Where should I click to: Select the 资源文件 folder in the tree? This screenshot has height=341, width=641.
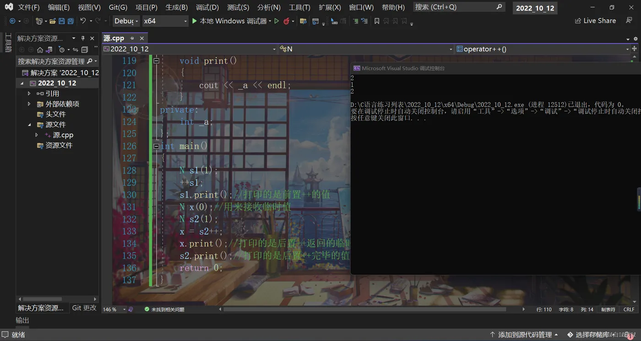[59, 146]
